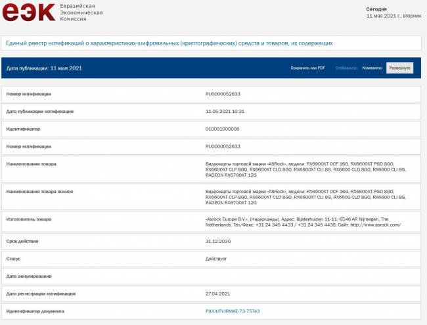Viewport: 427px width, 325px height.
Task: Click the Дата публикации: 11 мая 2021 header
Action: [44, 68]
